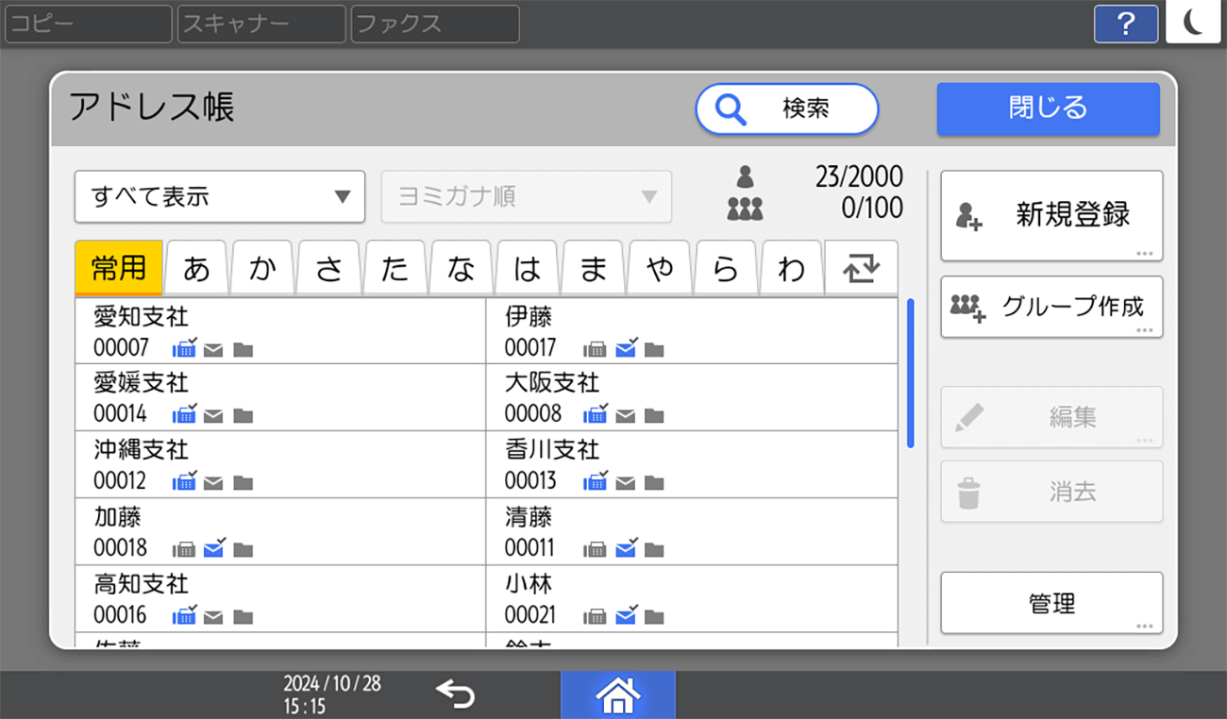Toggle the sleep mode moon icon

pyautogui.click(x=1193, y=23)
